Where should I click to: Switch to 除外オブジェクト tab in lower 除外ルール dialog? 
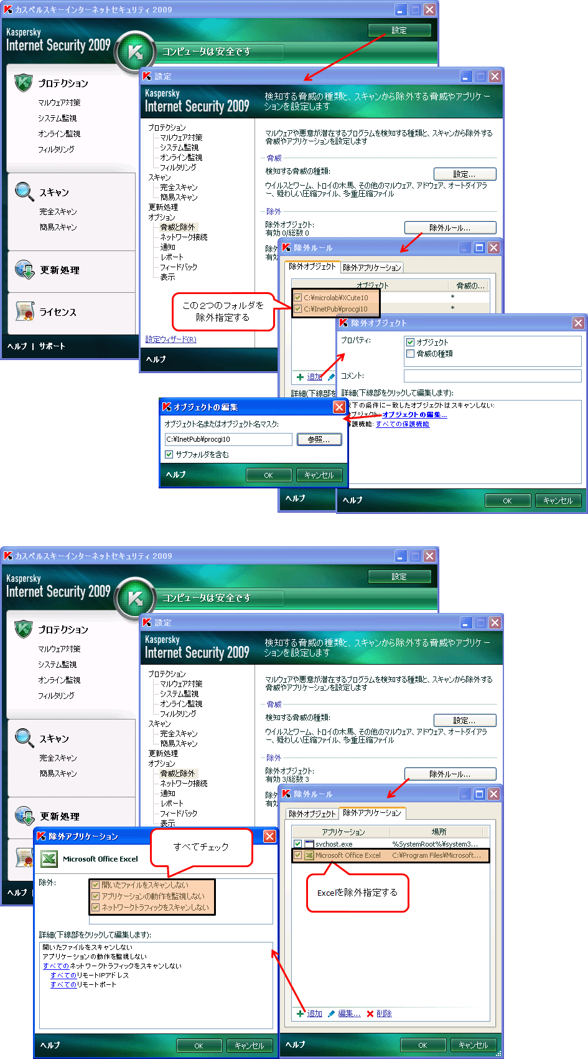point(312,814)
